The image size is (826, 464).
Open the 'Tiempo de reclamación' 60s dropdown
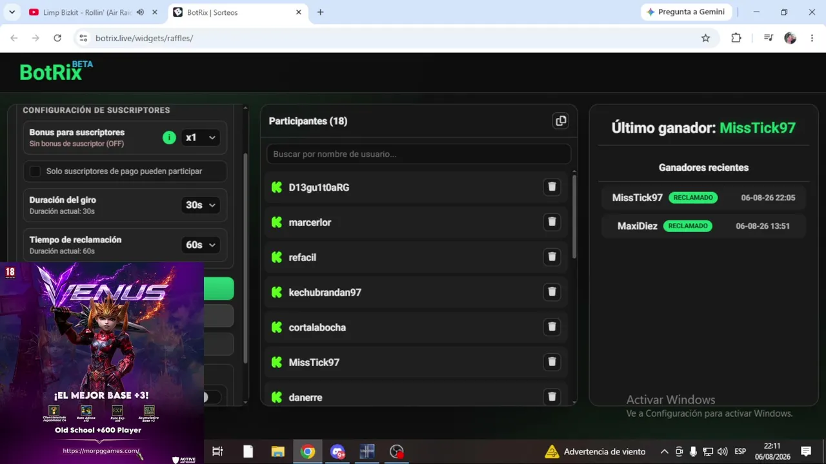[x=200, y=245]
